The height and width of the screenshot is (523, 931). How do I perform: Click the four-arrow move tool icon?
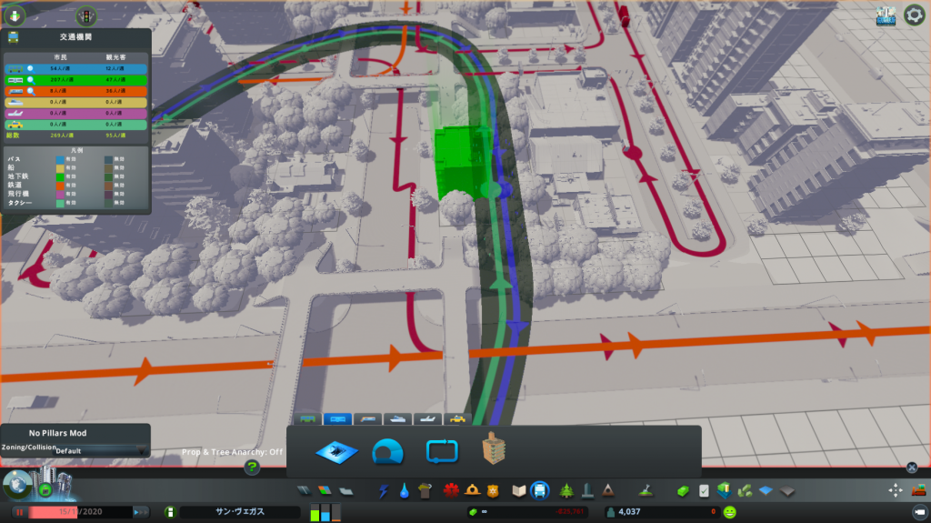(896, 491)
